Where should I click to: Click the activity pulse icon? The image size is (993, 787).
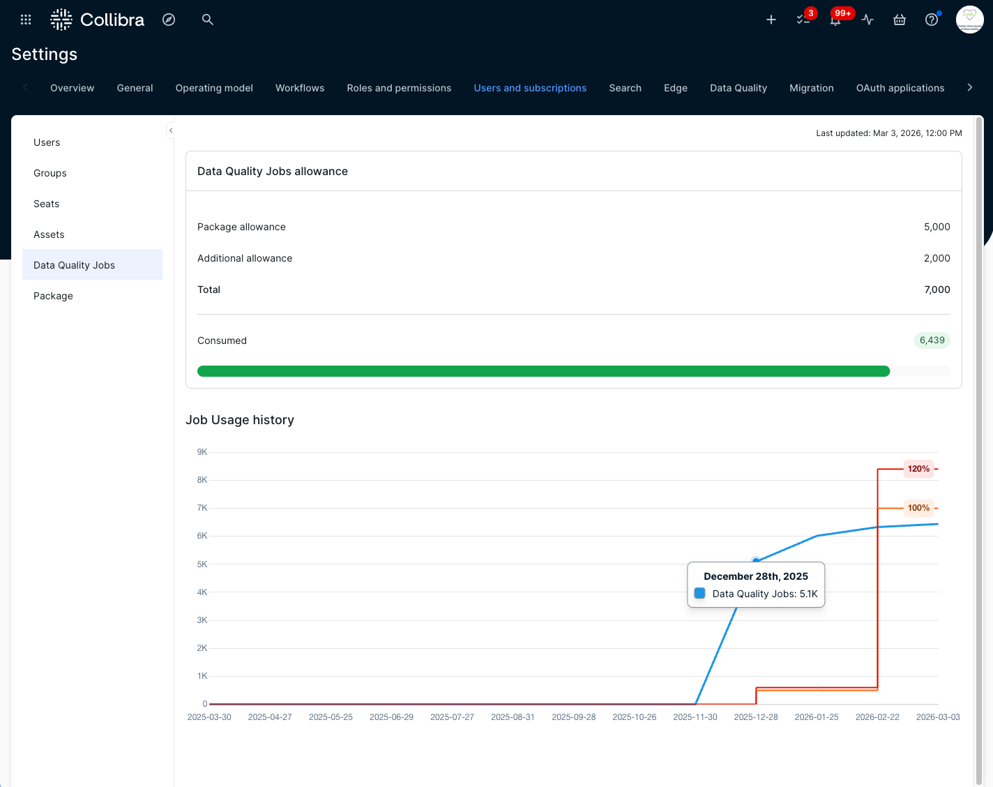coord(867,20)
